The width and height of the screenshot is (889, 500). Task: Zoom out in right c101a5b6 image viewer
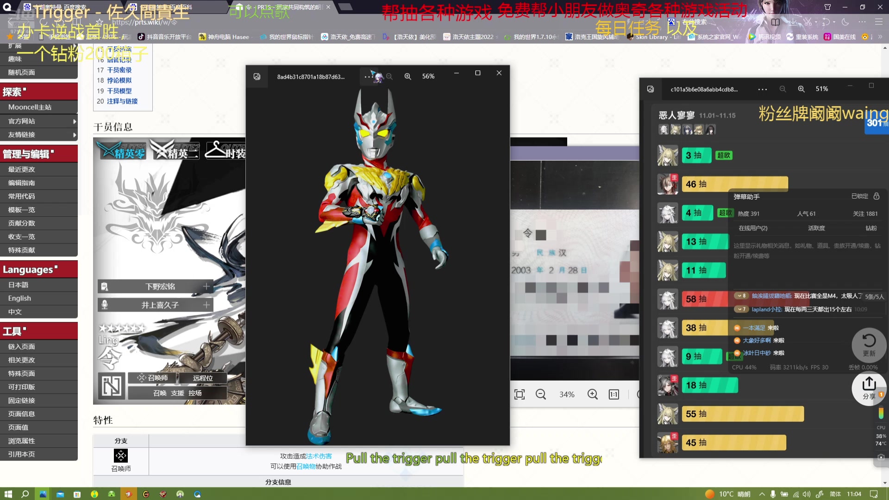783,89
